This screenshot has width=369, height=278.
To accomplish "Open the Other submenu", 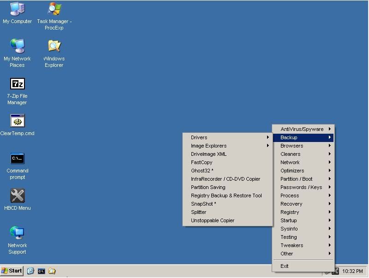I will click(303, 254).
